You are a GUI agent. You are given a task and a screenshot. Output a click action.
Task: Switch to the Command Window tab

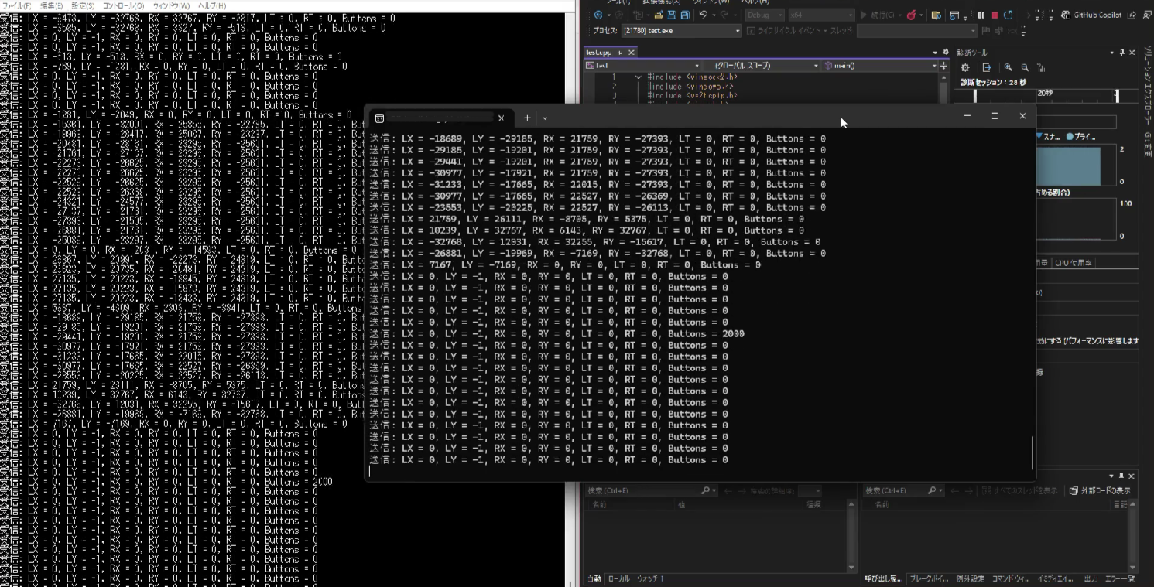1012,578
